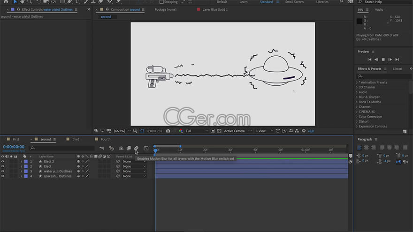Toggle shy switch on spaceship Outlines layer

pos(78,176)
